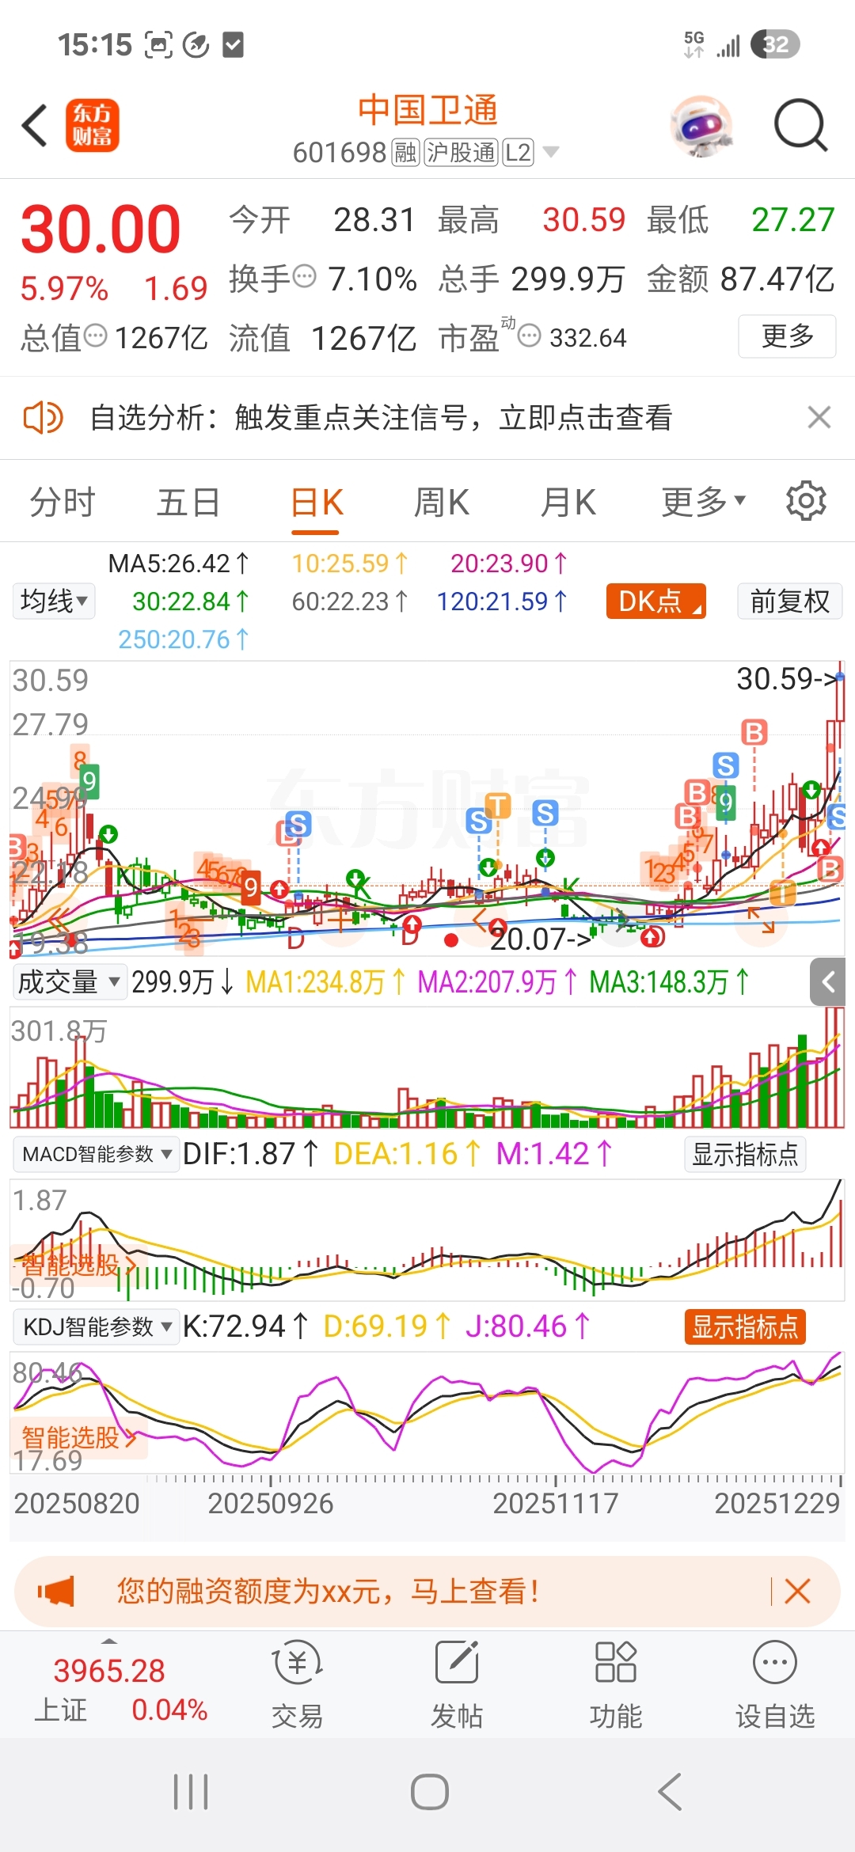Viewport: 855px width, 1852px height.
Task: Tap the search magnifier icon
Action: (x=800, y=126)
